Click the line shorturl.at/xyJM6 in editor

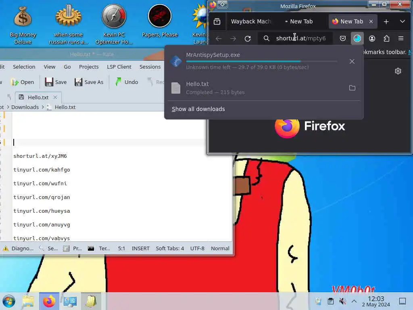[x=40, y=156]
